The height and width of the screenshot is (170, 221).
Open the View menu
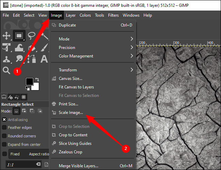point(42,15)
